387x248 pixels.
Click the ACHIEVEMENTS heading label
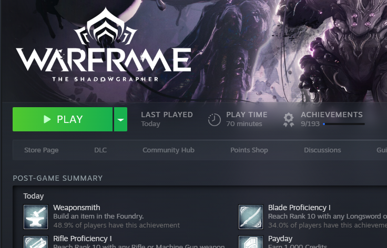tap(332, 115)
